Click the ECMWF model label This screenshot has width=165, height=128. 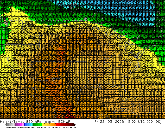[x=64, y=121]
